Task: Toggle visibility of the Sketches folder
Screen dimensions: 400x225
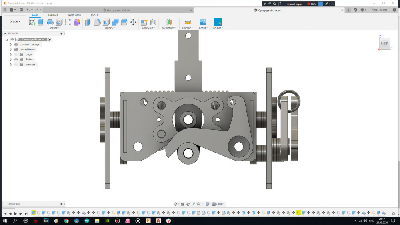Action: (16, 64)
